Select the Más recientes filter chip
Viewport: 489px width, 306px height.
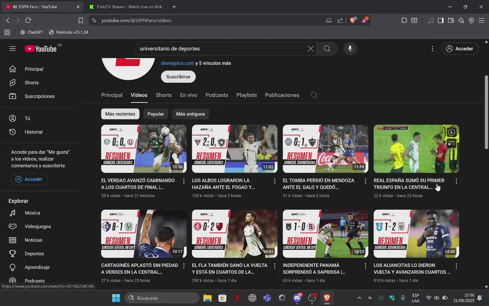pyautogui.click(x=120, y=114)
